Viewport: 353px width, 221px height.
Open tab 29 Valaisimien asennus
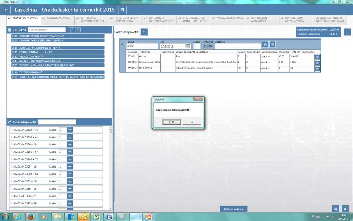(228, 20)
